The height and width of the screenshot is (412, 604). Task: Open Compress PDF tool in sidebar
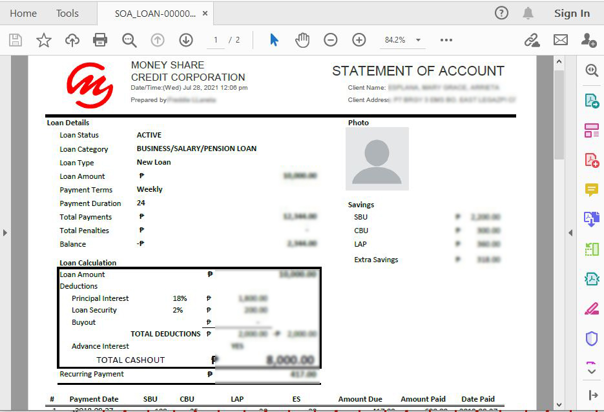tap(592, 279)
